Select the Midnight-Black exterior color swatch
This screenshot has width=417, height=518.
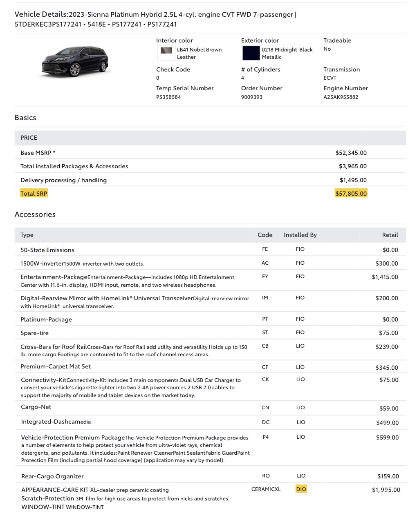(x=251, y=53)
